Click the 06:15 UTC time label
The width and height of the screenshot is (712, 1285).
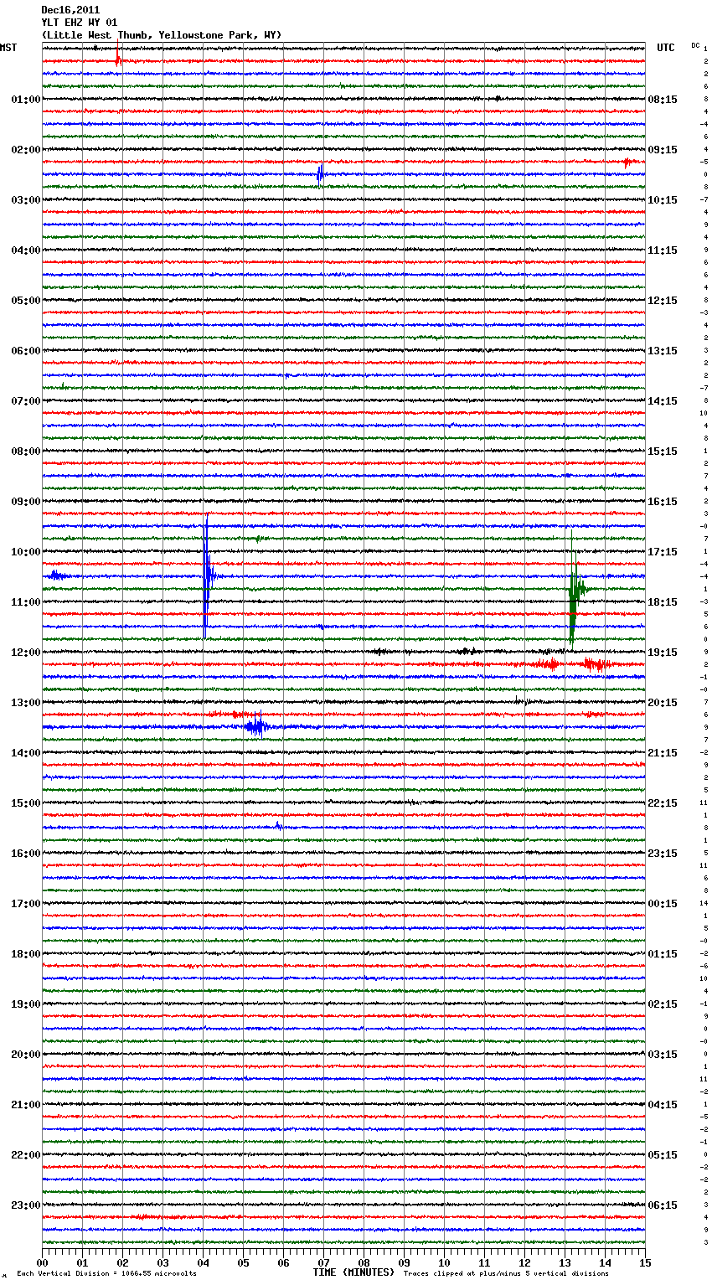[x=663, y=1205]
